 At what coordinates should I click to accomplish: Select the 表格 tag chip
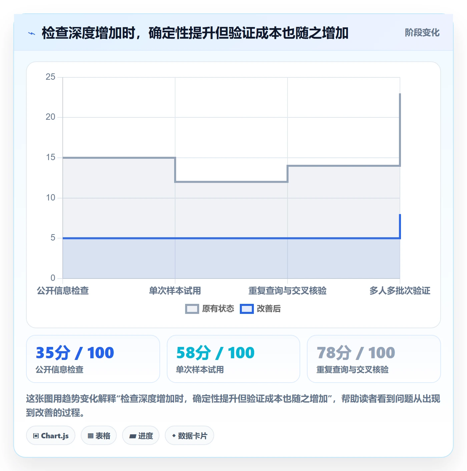pos(99,435)
